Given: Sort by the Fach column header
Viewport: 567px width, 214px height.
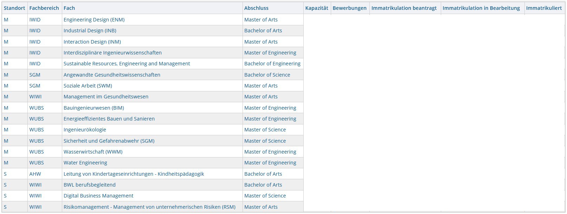Looking at the screenshot, I should click(x=69, y=8).
